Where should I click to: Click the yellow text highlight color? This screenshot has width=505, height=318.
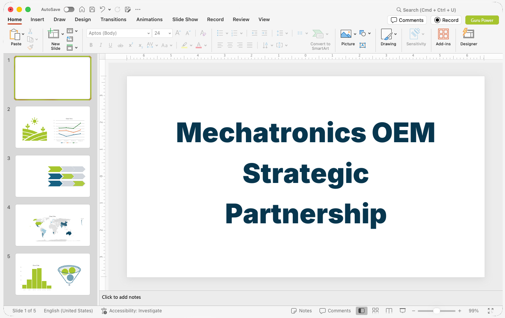coord(184,45)
